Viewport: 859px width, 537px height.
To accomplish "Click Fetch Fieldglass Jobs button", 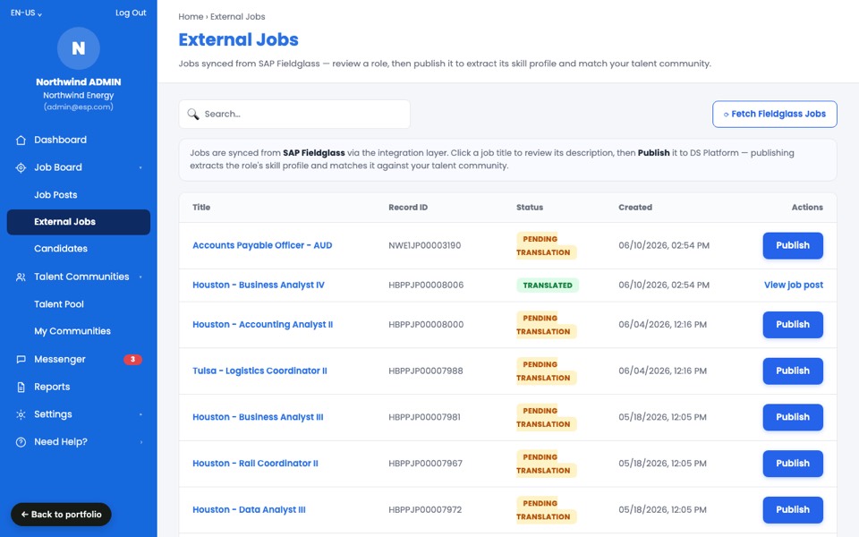I will (x=775, y=114).
